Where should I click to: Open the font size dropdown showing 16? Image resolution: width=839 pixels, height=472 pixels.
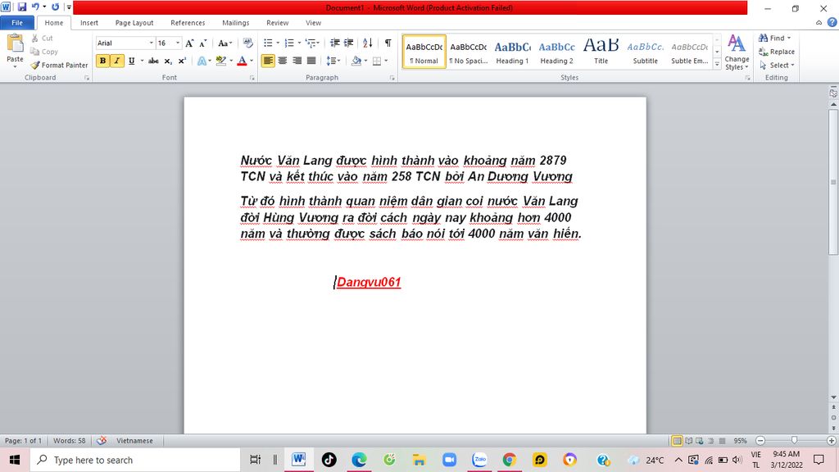(178, 43)
